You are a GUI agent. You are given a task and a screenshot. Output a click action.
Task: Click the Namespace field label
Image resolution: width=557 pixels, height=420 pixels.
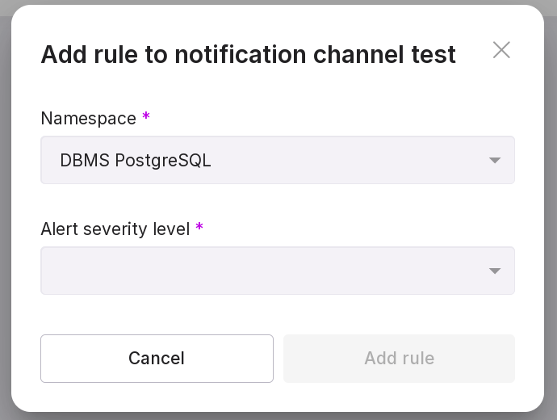(x=88, y=119)
